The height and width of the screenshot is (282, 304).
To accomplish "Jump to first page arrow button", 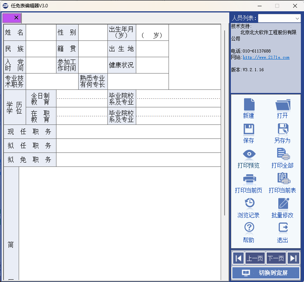I will pyautogui.click(x=238, y=258).
